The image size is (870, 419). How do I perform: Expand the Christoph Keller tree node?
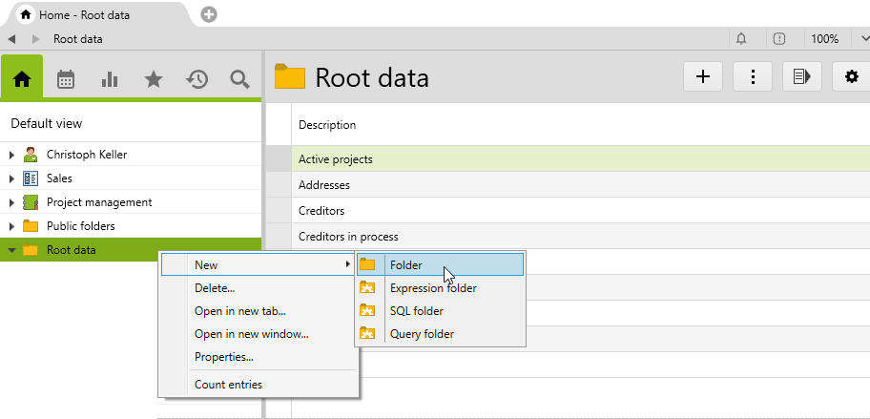tap(11, 155)
